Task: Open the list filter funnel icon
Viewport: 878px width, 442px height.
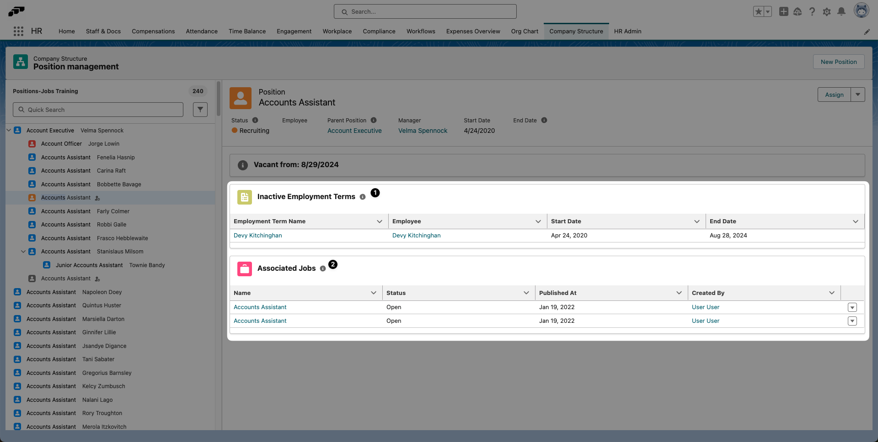Action: coord(200,110)
